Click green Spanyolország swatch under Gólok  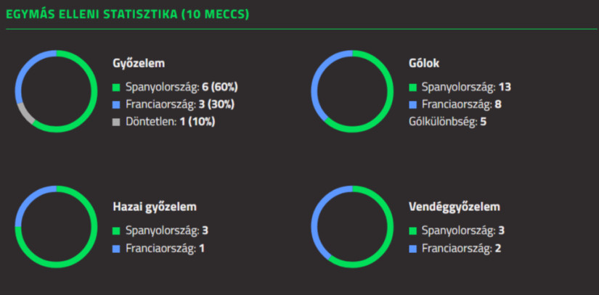pyautogui.click(x=413, y=87)
